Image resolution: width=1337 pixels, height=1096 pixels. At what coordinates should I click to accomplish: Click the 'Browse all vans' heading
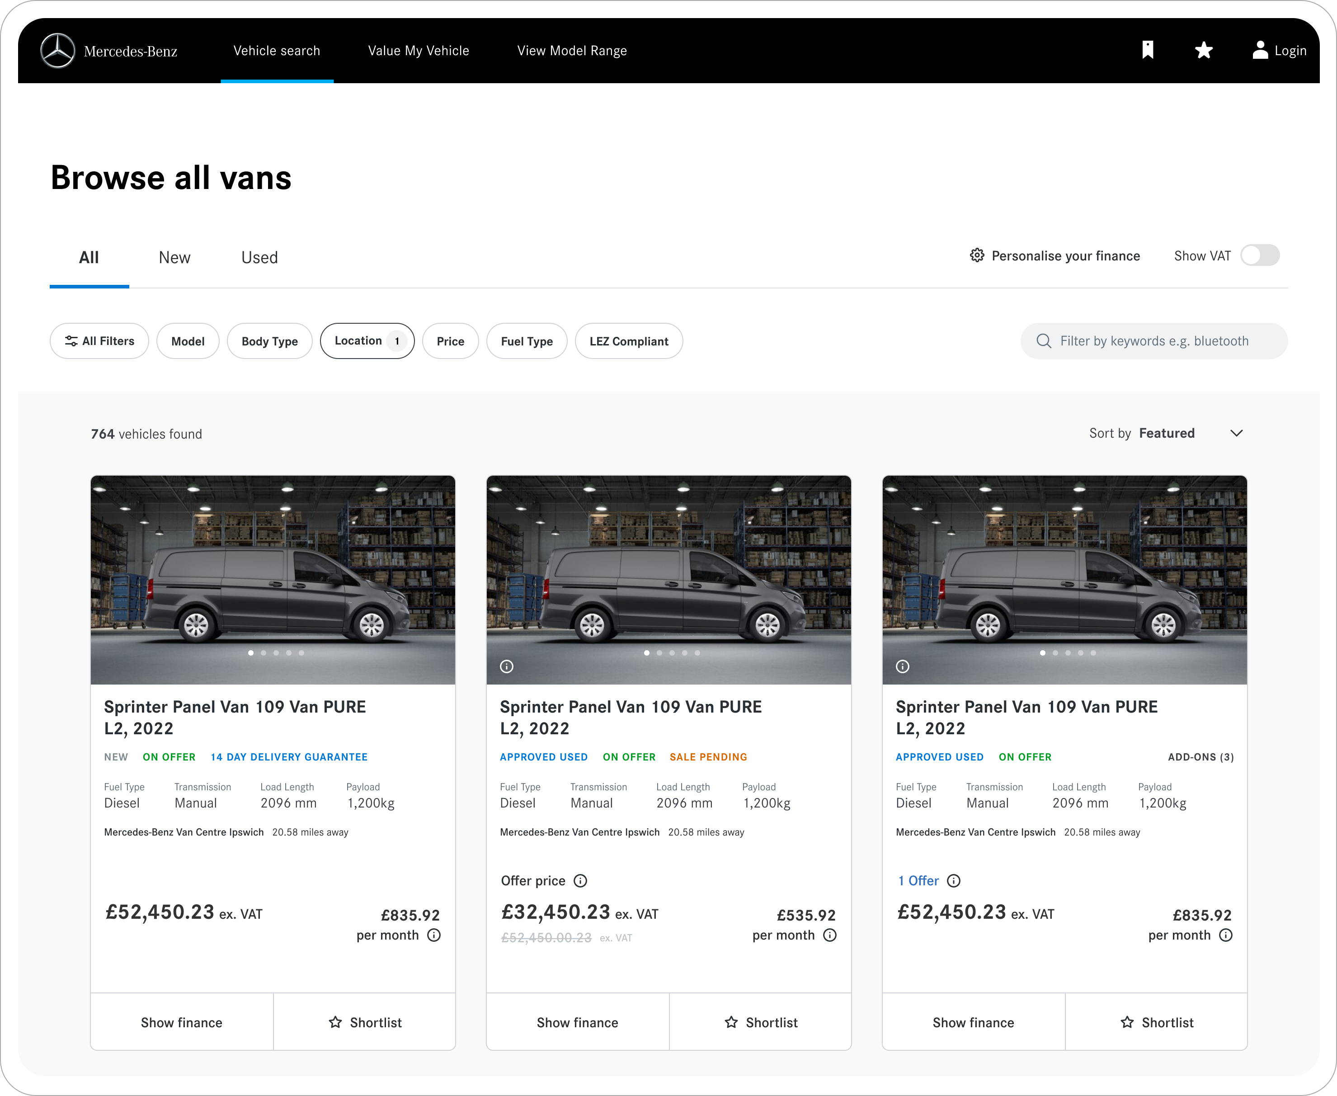click(x=171, y=177)
